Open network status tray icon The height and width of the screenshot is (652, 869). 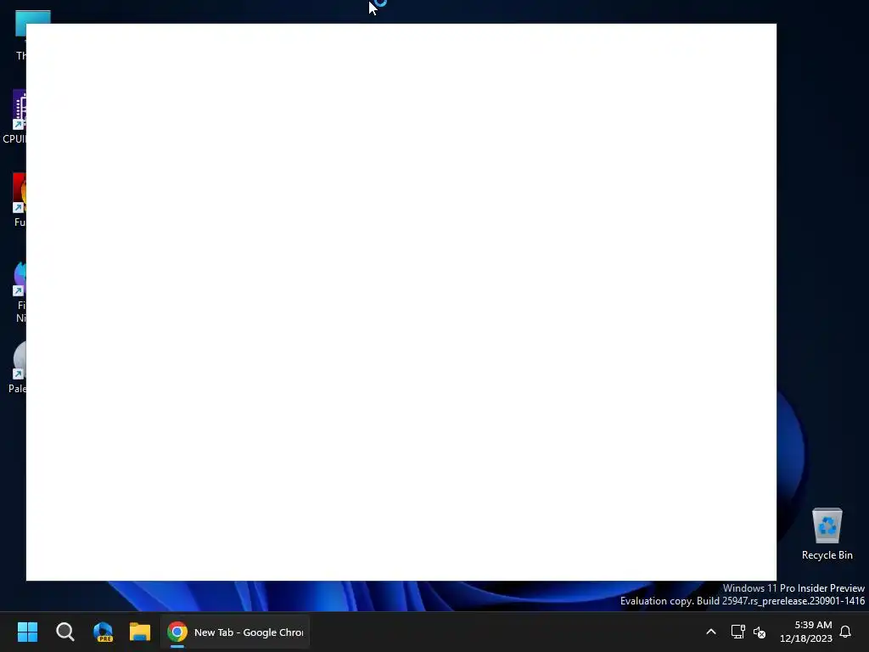click(x=737, y=632)
